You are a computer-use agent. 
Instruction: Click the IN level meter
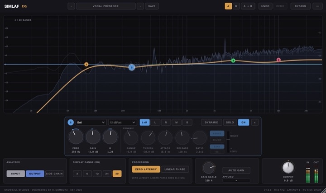308,175
